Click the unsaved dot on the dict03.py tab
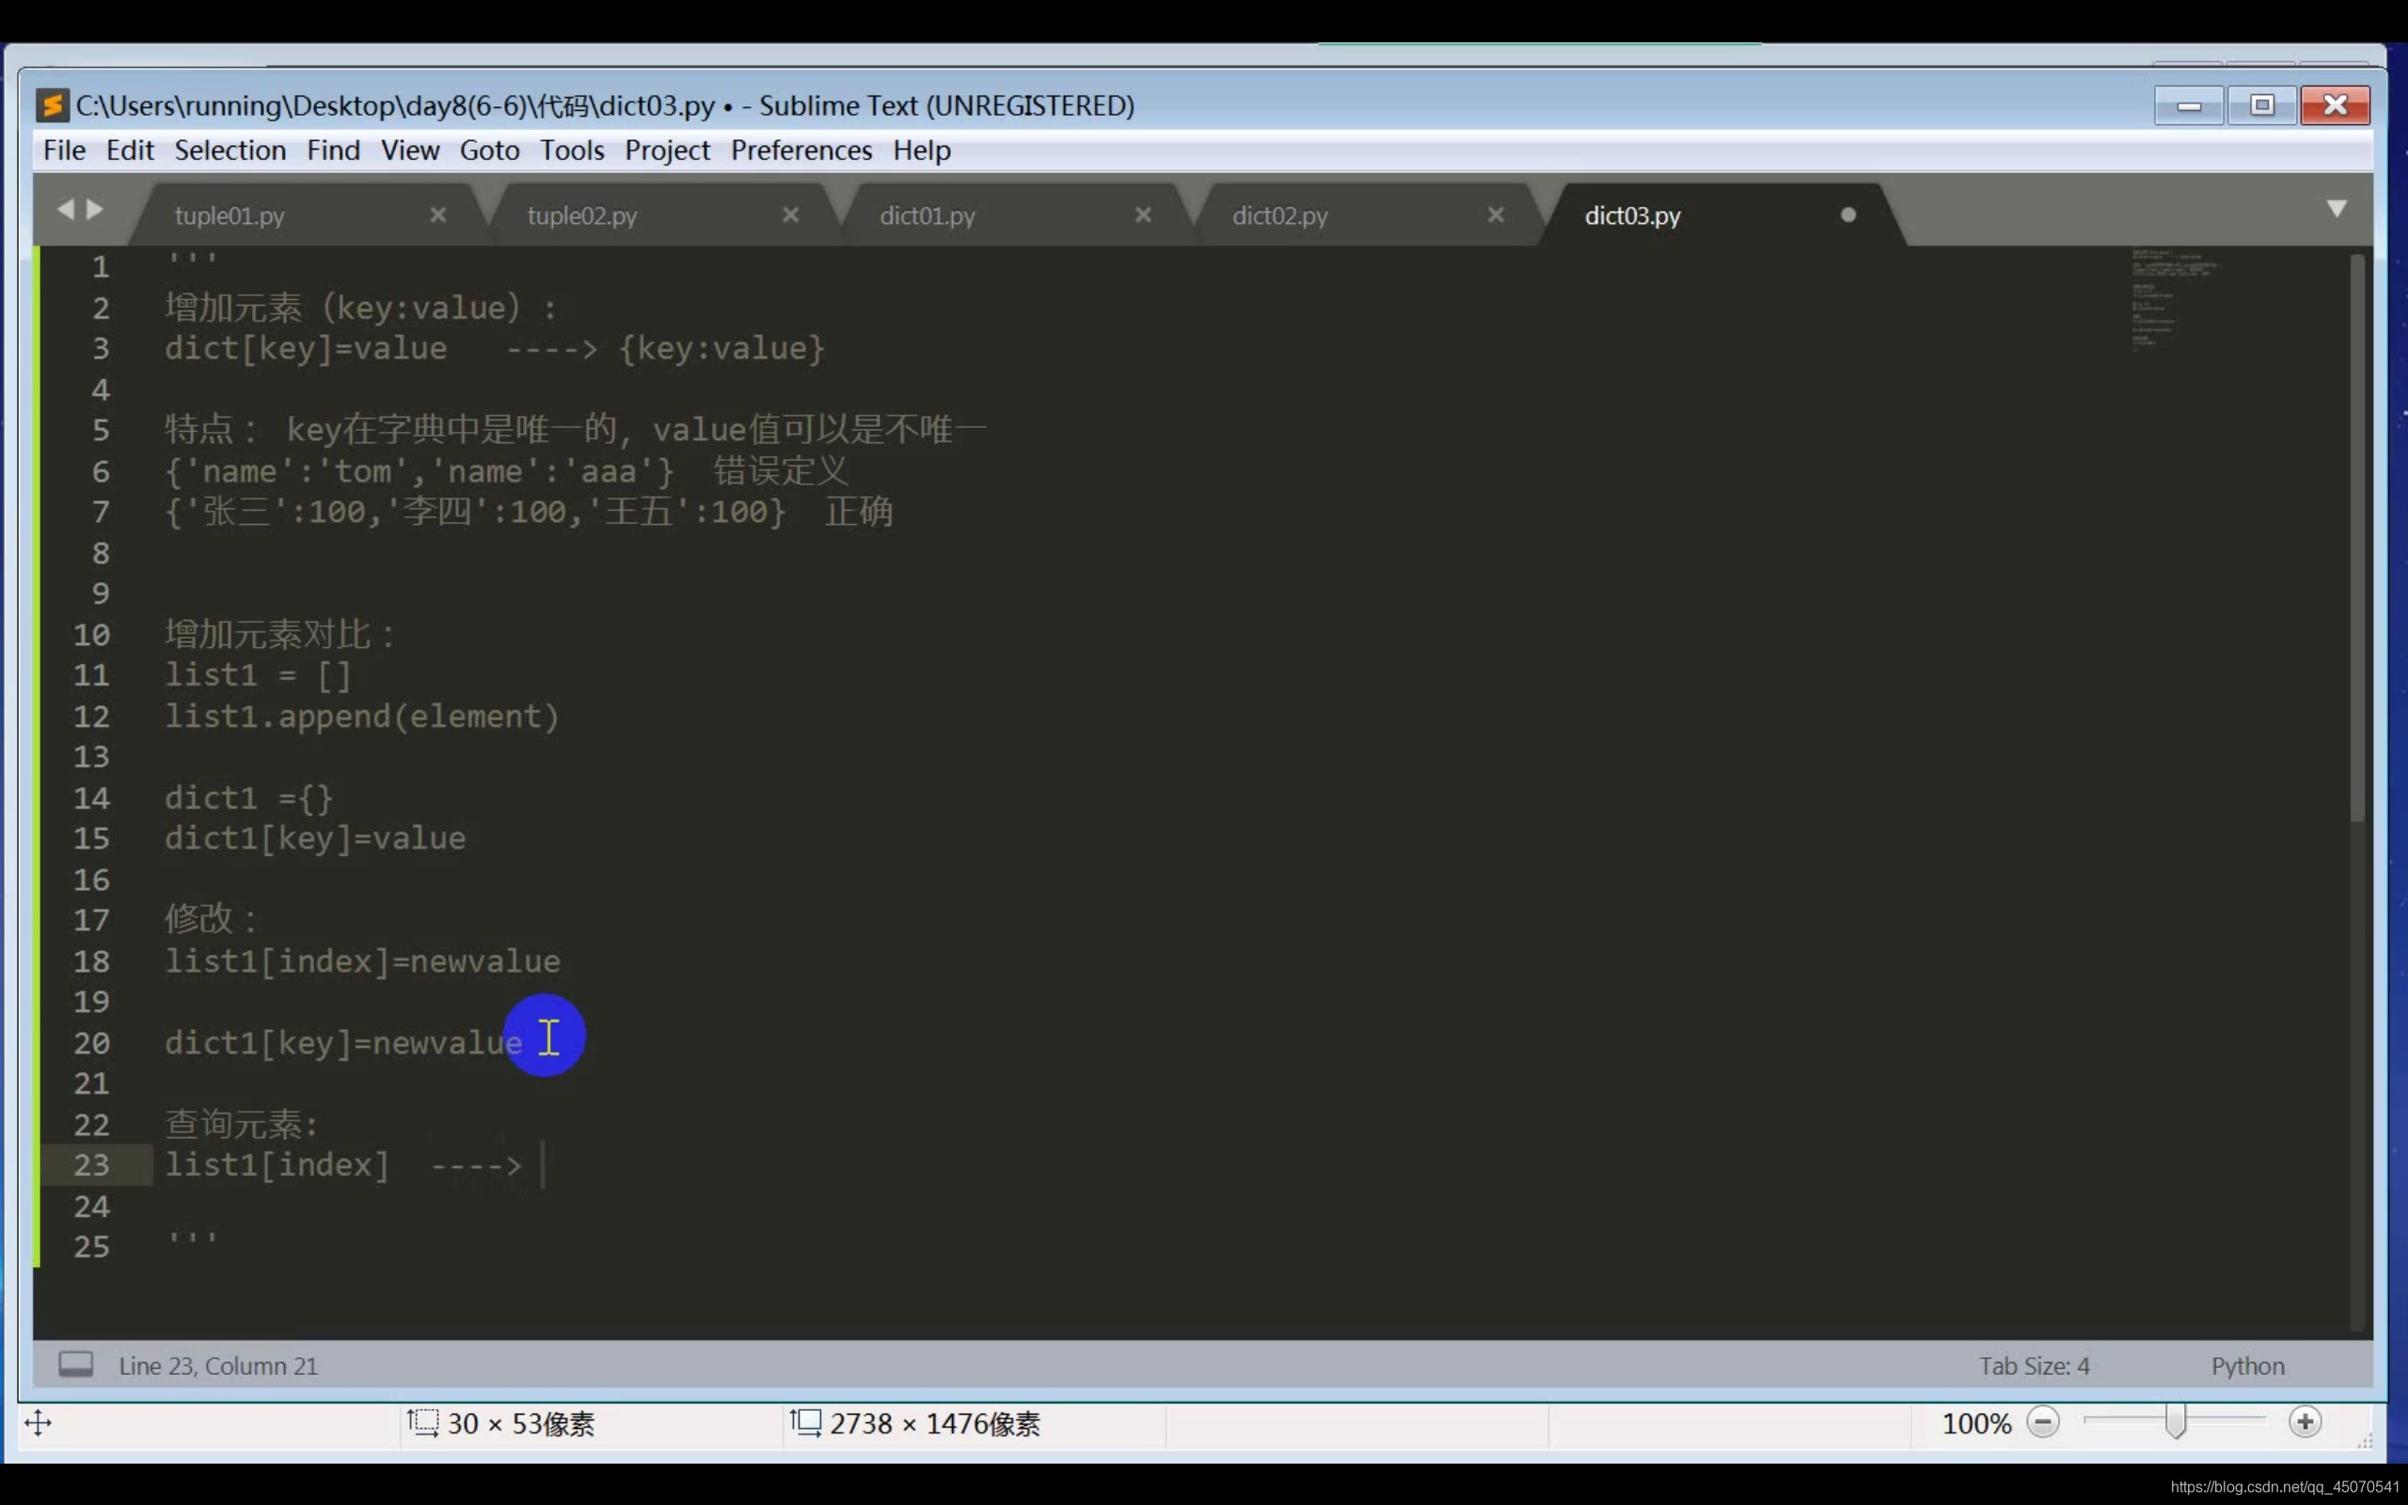 1847,215
